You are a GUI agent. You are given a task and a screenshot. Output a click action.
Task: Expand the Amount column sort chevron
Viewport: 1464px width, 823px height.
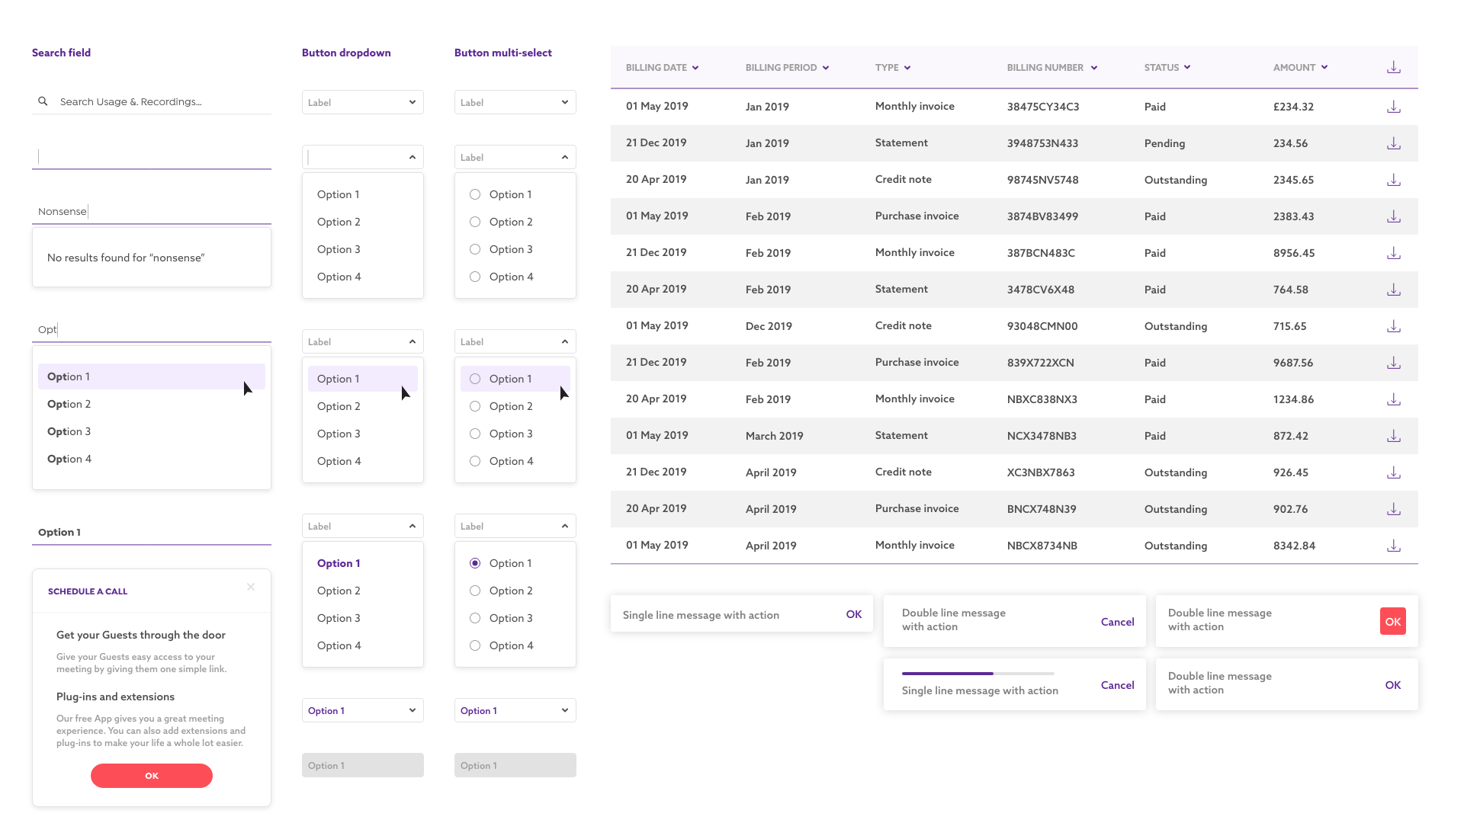[1324, 67]
